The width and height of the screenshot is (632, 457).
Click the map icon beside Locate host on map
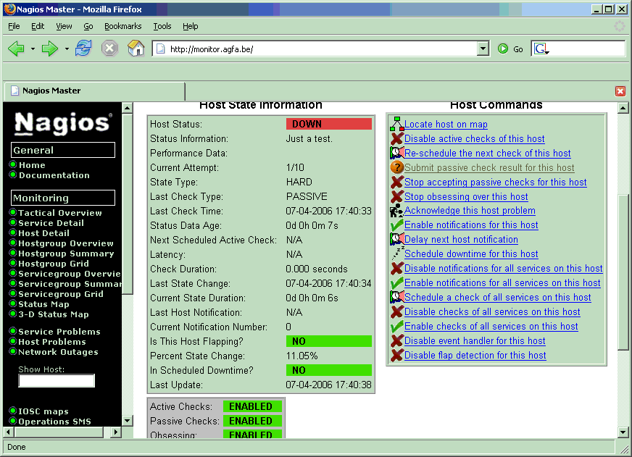396,124
